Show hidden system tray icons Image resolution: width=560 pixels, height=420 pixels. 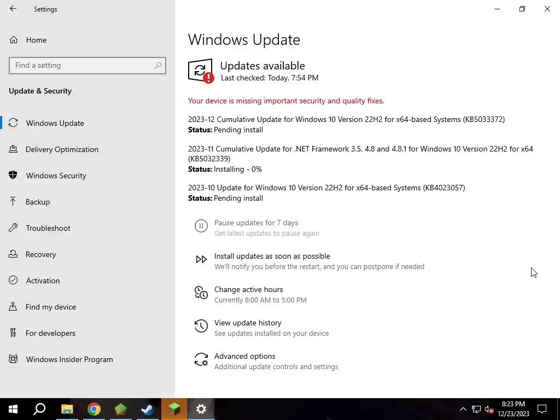point(463,409)
